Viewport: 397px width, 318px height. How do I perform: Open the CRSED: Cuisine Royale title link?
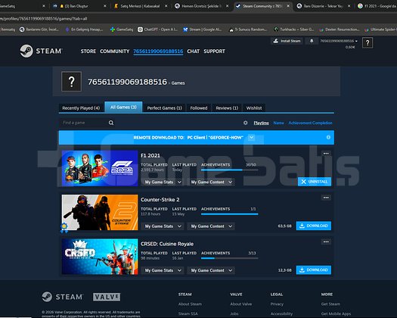pos(167,244)
